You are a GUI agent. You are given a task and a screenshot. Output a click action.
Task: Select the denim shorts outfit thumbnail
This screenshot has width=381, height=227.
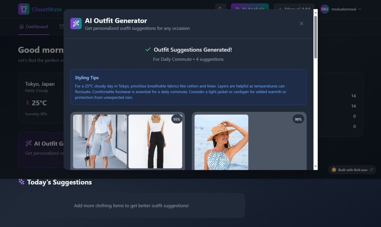click(x=100, y=141)
